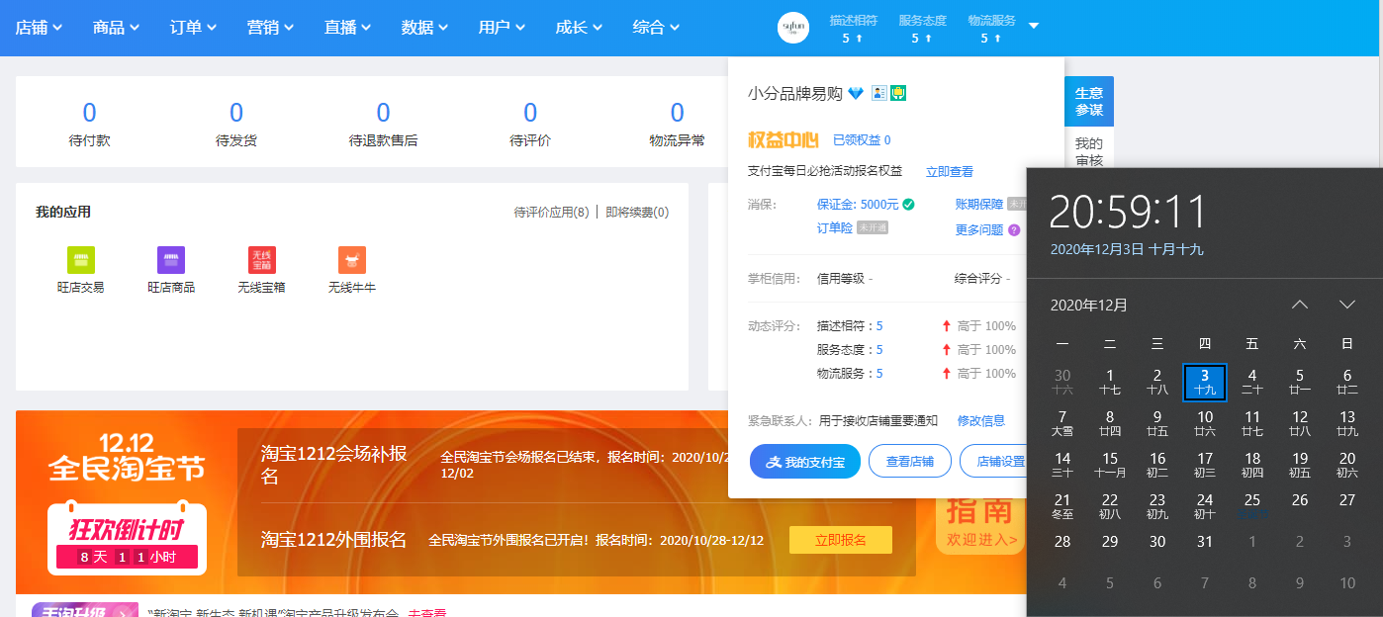Select December 3 in the calendar

click(1205, 382)
